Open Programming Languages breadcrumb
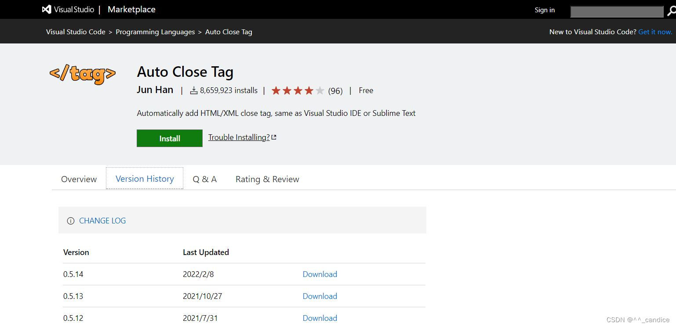This screenshot has width=676, height=327. (x=155, y=32)
